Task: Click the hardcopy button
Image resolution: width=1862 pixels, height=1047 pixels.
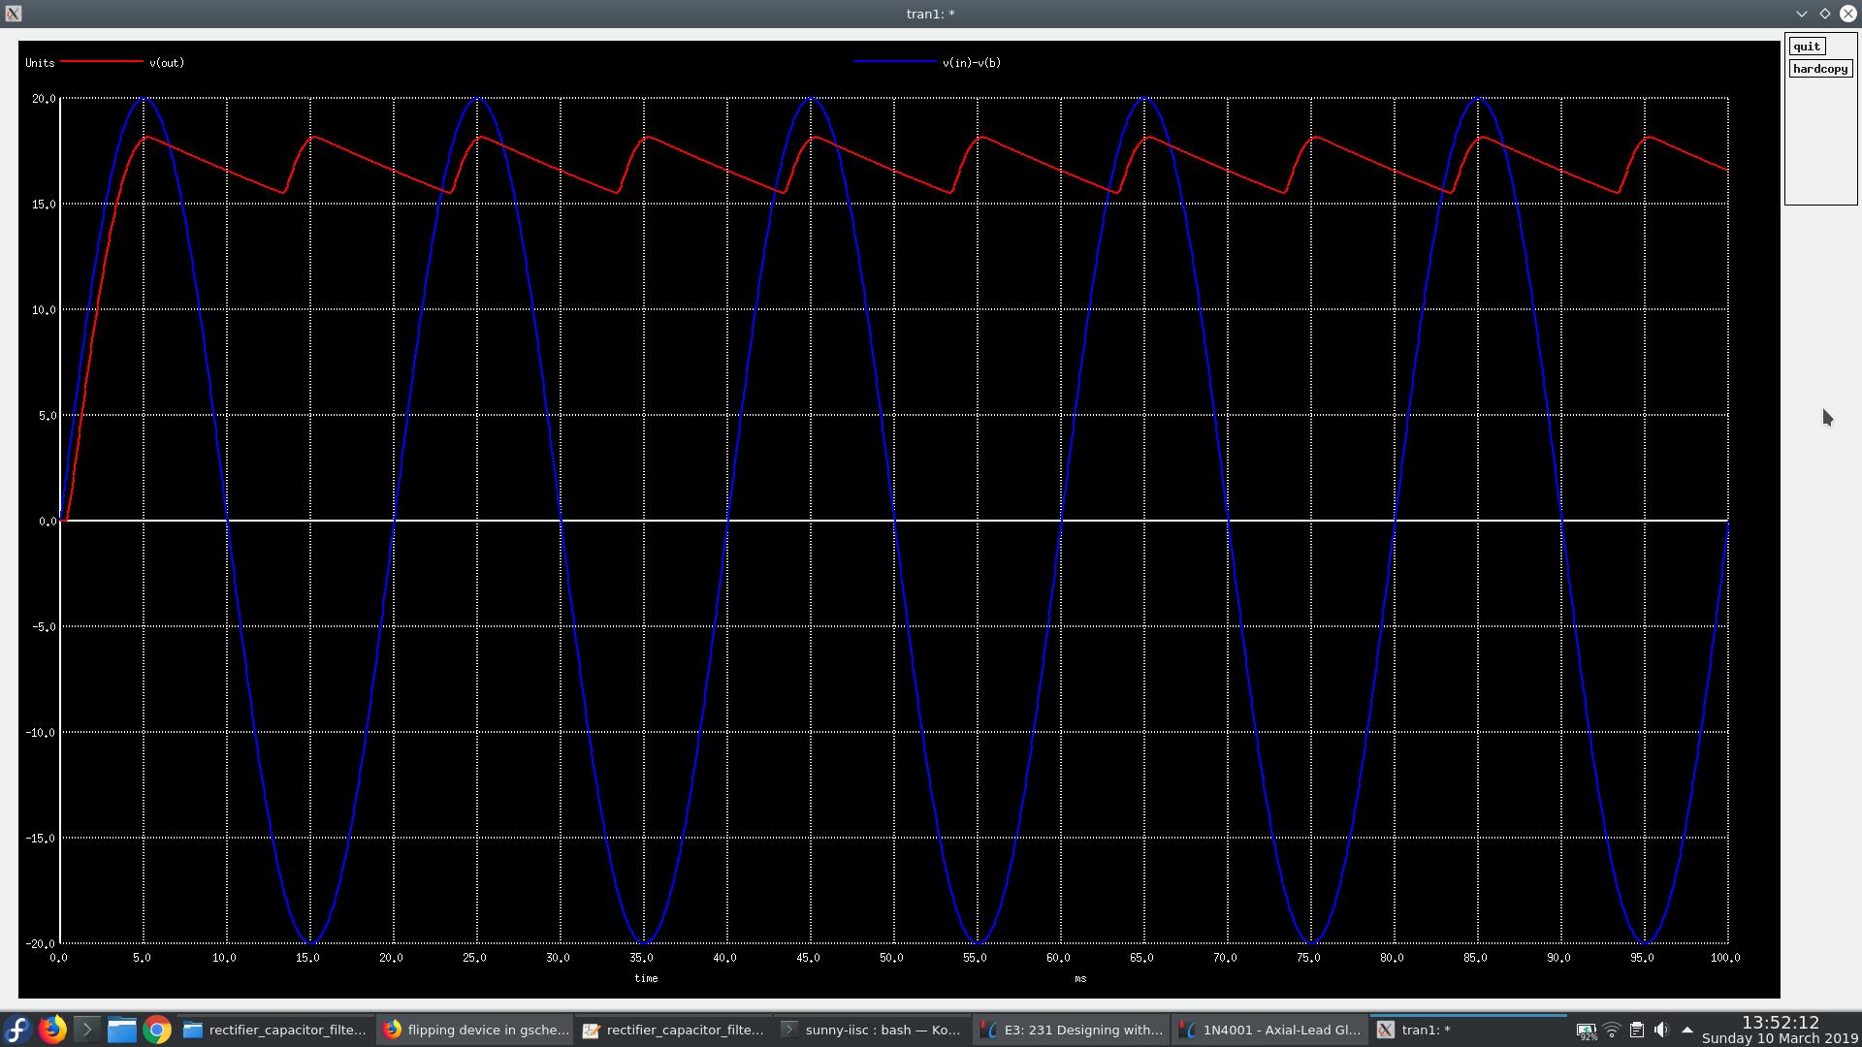Action: (x=1819, y=69)
